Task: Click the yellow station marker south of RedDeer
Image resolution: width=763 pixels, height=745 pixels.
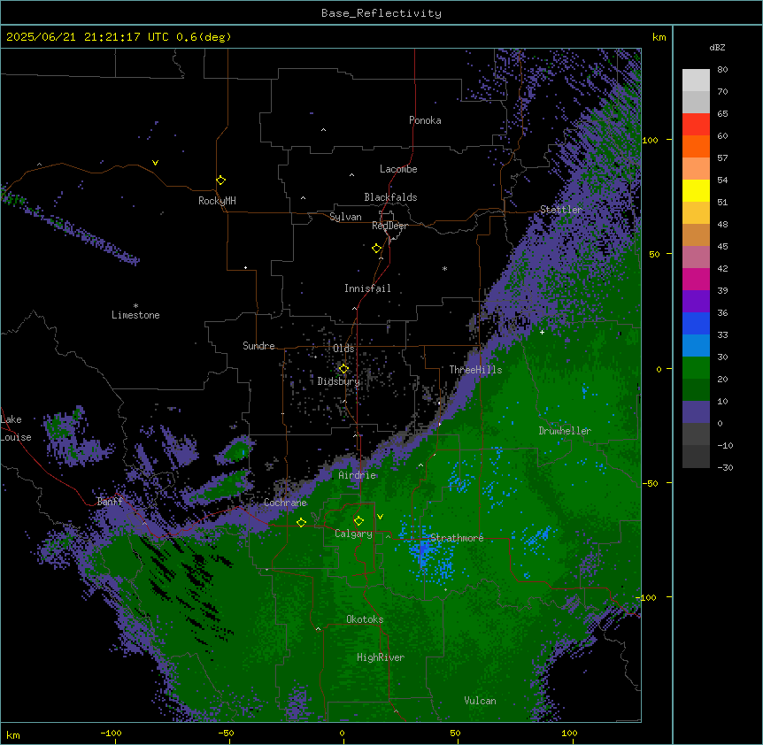Action: tap(377, 249)
